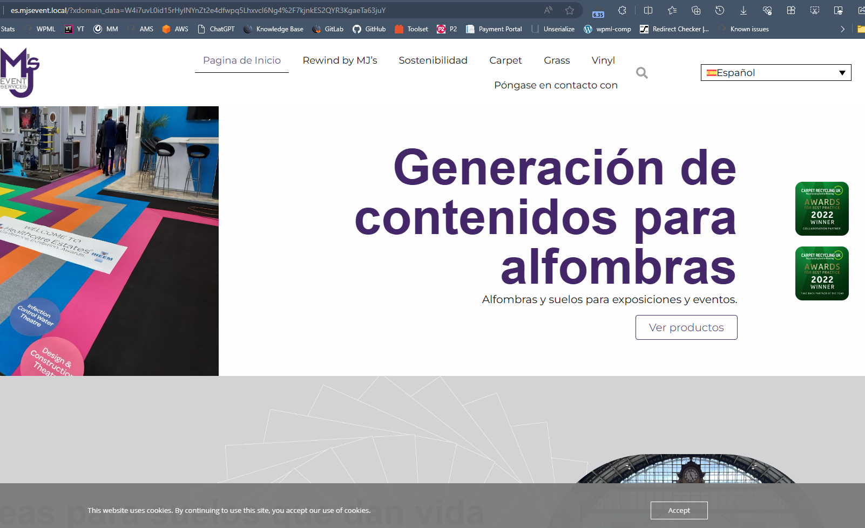
Task: Accept the cookies notice
Action: (679, 510)
